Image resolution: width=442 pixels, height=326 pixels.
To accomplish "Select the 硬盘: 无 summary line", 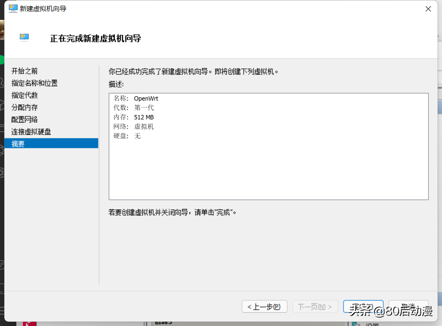I will (x=127, y=136).
